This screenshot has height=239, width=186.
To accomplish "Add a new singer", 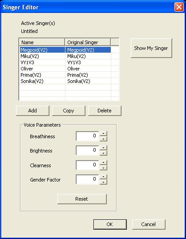I will pos(32,111).
